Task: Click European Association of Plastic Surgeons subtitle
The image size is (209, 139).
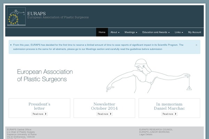Action: 58,17
